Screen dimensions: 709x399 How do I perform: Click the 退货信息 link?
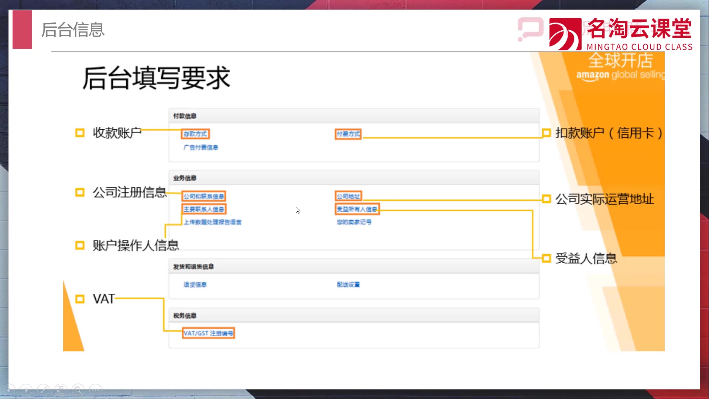pos(195,284)
